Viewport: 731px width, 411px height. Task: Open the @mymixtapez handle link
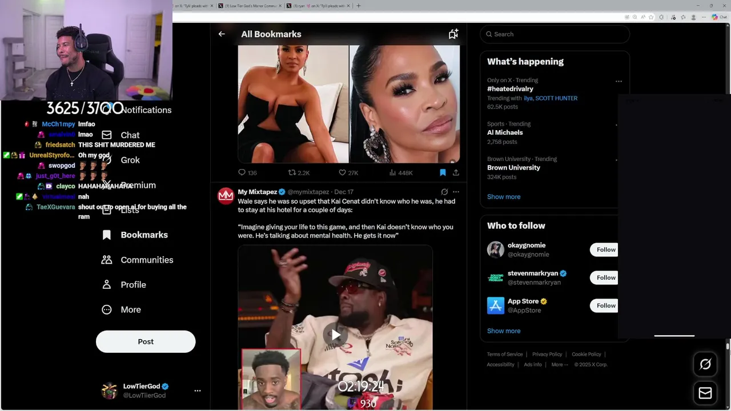(x=308, y=192)
